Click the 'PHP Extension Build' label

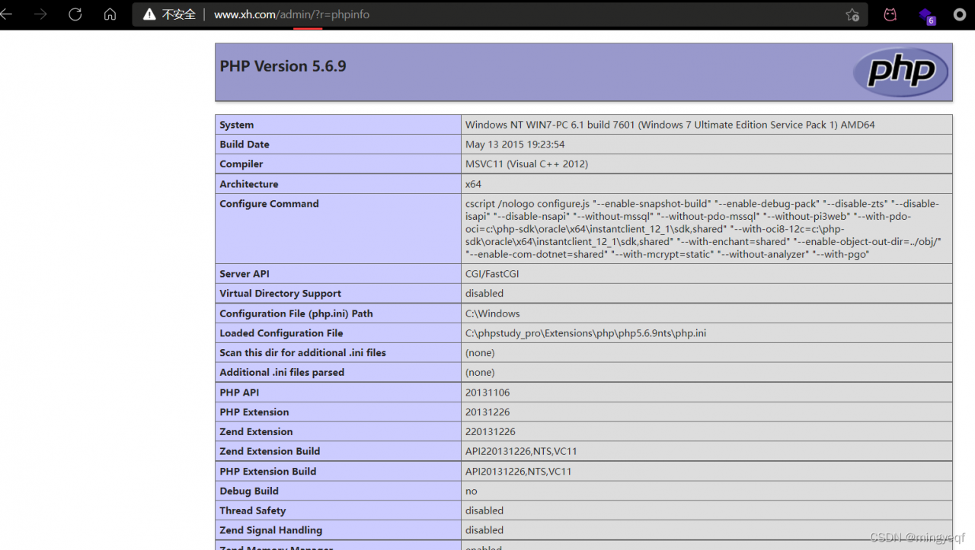268,472
